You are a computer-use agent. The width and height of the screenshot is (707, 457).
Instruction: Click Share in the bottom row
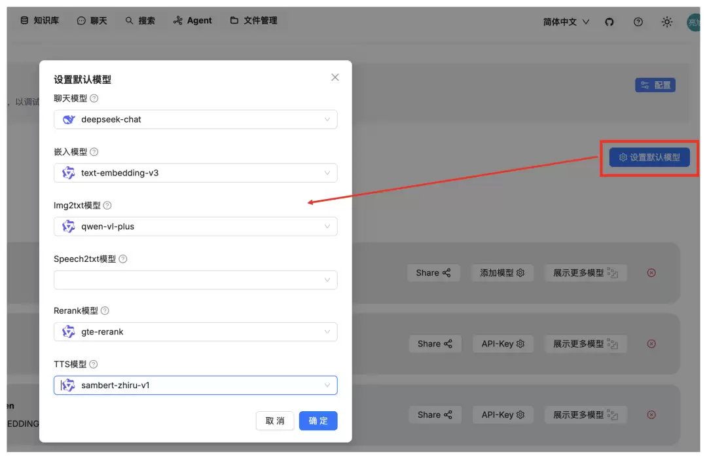pos(435,414)
